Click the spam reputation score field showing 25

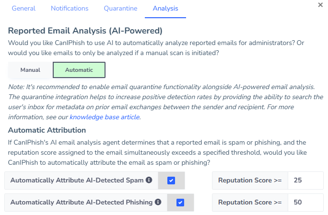coord(305,181)
